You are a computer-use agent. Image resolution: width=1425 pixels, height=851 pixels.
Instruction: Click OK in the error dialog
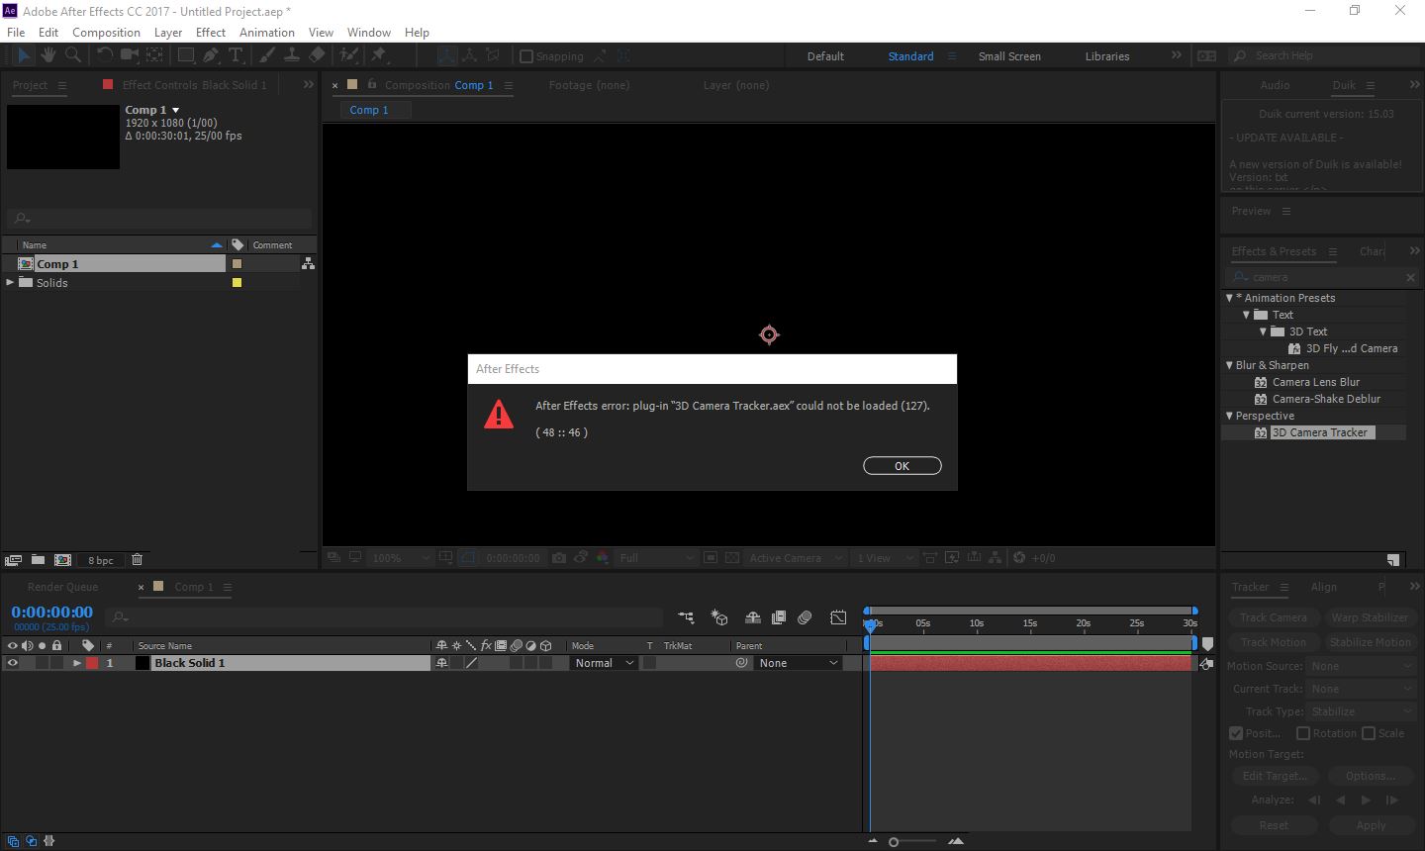click(x=902, y=466)
